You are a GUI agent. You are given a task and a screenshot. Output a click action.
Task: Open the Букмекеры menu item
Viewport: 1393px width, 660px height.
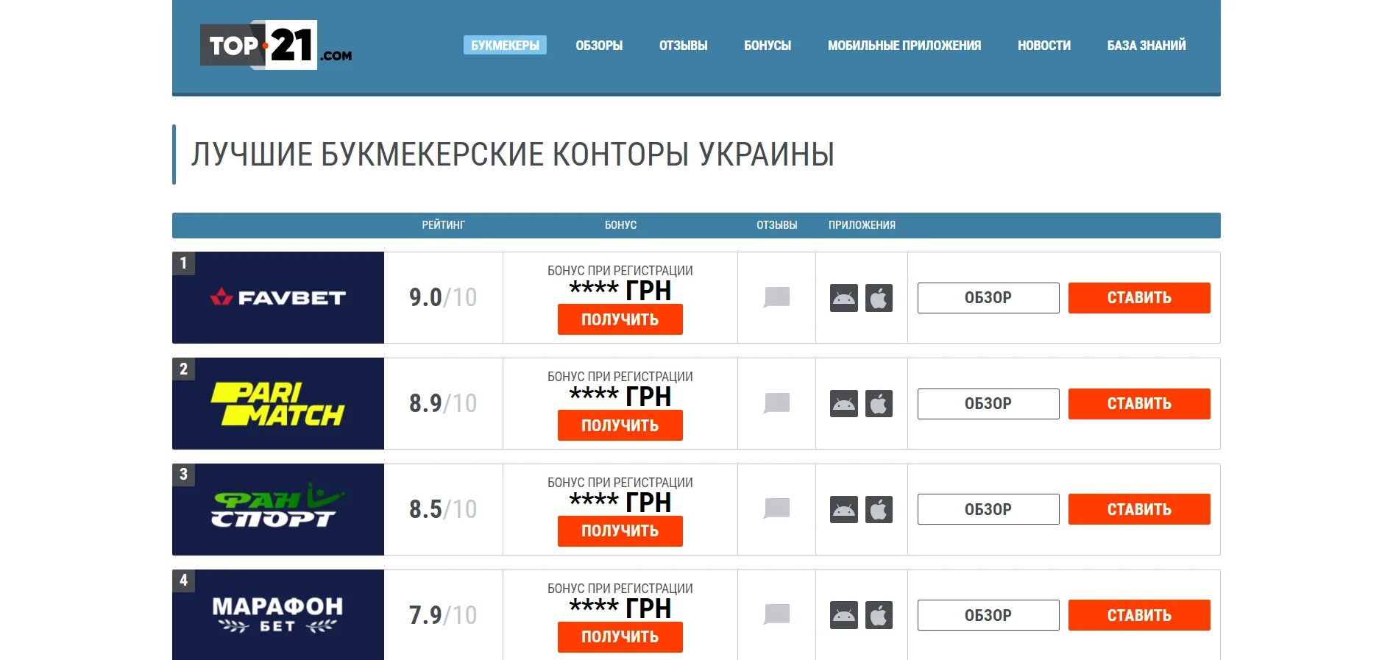click(505, 45)
